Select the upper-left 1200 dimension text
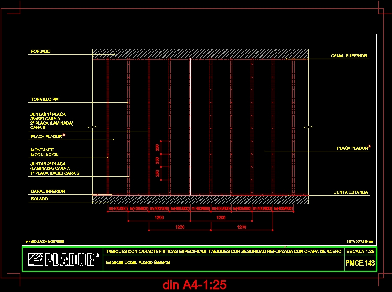Screen dimensions: 392x292 [x=159, y=218]
